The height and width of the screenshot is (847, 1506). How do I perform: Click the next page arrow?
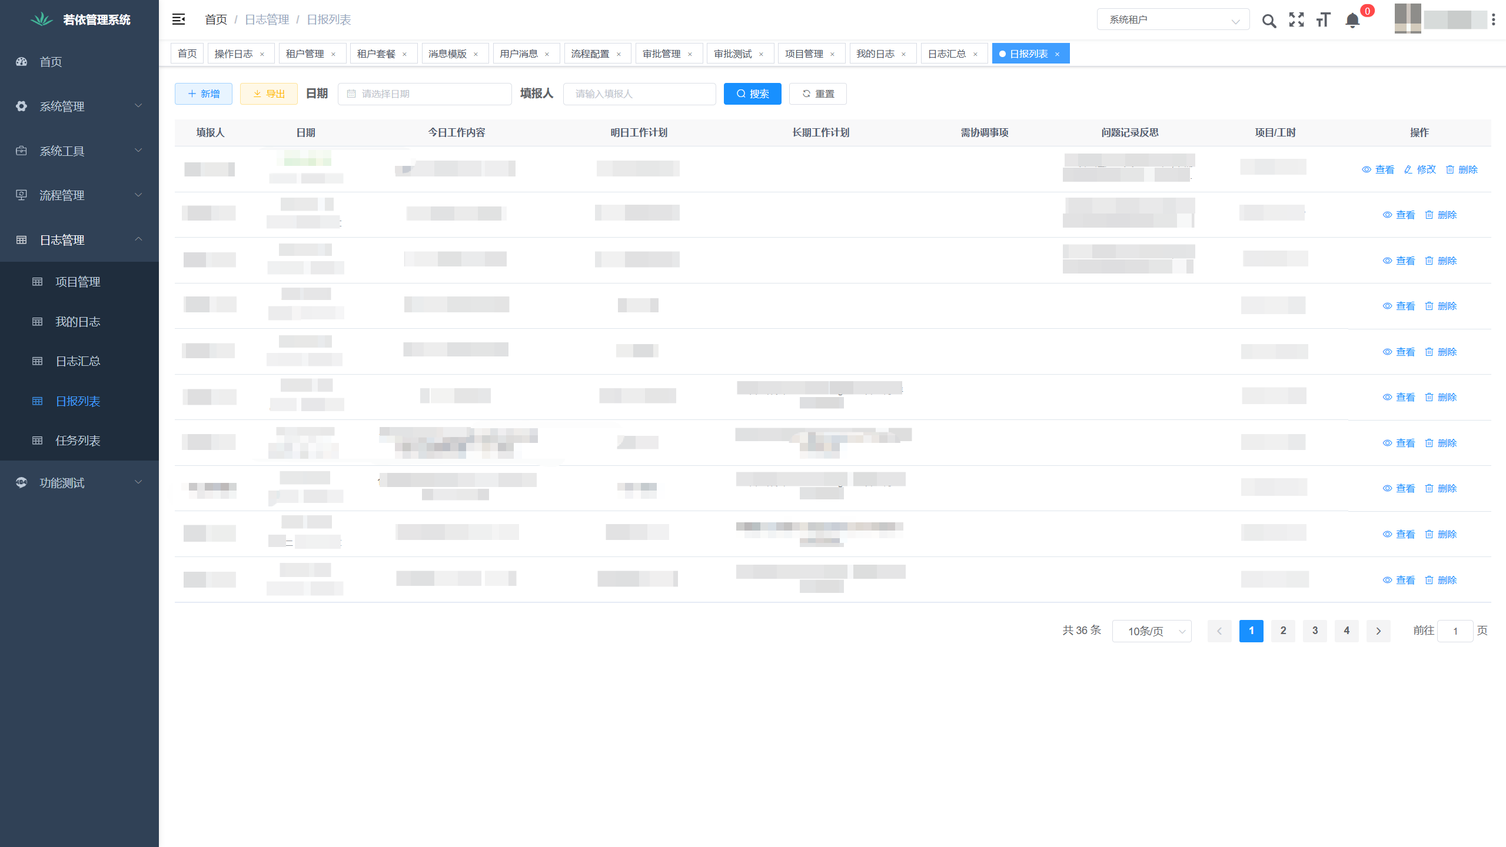click(x=1378, y=631)
